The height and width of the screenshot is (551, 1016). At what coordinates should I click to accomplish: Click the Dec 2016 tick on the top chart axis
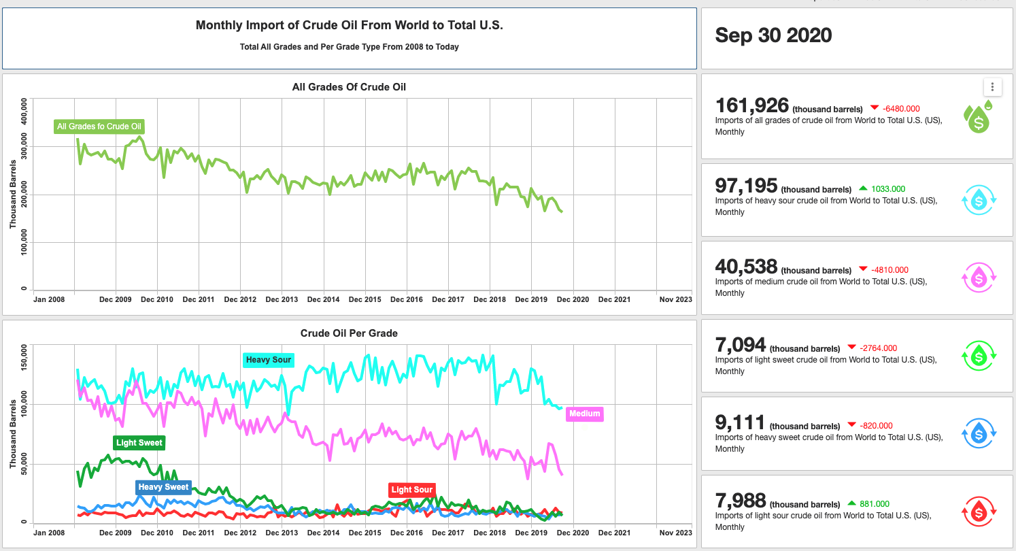(x=407, y=299)
